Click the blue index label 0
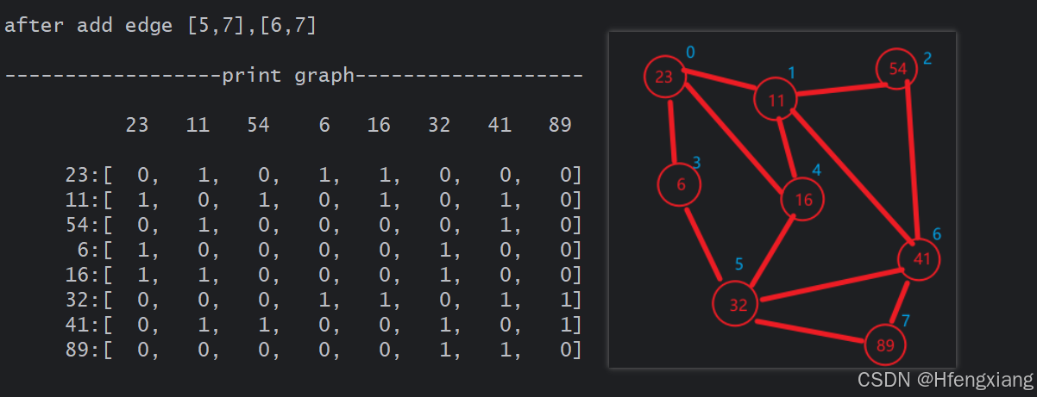 [x=690, y=53]
